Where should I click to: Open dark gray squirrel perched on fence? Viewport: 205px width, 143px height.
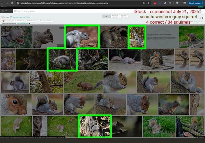point(15,82)
